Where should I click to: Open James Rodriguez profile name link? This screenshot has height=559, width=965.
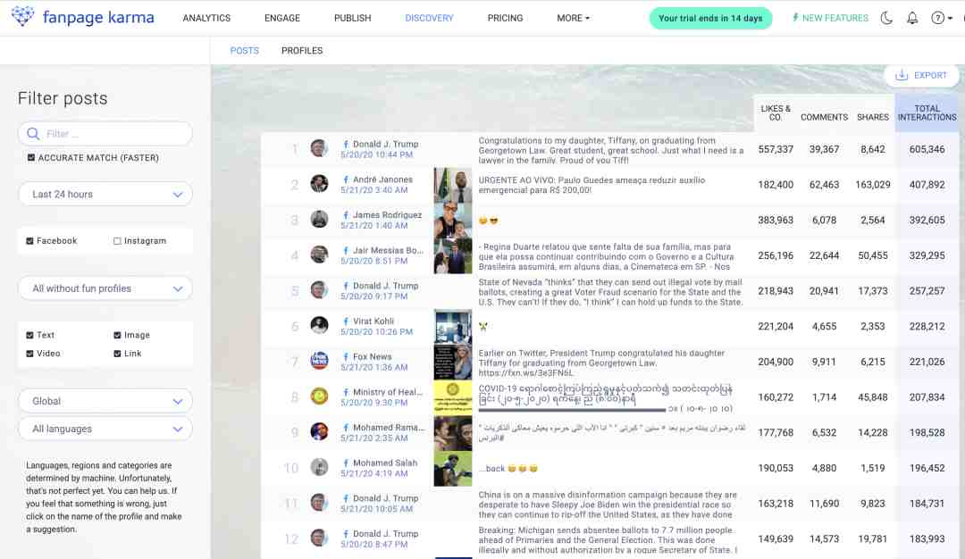pos(387,214)
